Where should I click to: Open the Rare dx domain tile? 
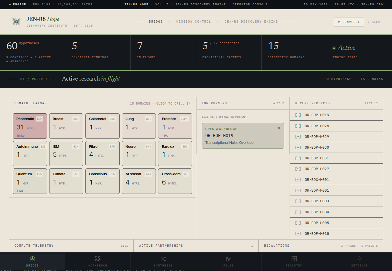click(x=175, y=153)
